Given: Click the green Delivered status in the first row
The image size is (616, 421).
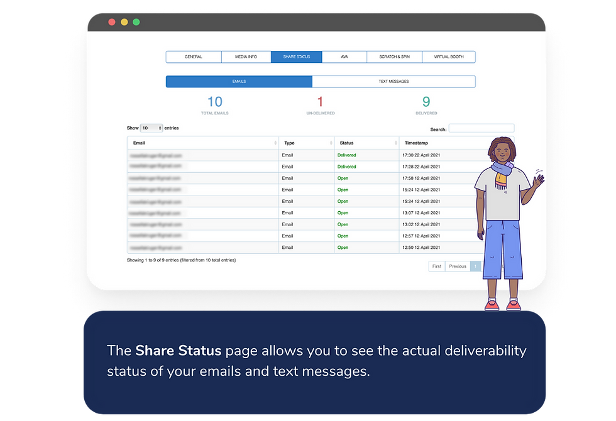Looking at the screenshot, I should click(346, 155).
